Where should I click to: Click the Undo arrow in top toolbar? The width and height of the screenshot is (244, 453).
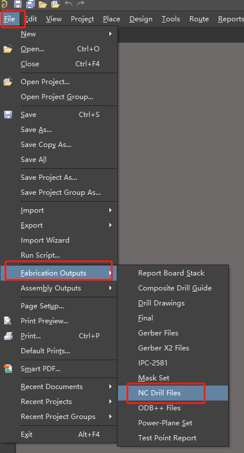[x=68, y=3]
